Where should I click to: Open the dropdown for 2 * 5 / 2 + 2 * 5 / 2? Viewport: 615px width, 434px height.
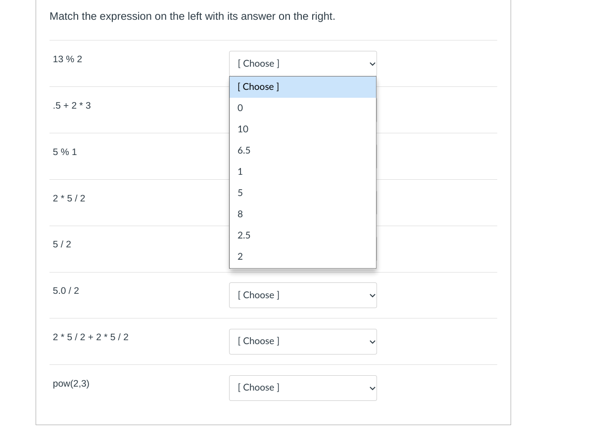303,342
